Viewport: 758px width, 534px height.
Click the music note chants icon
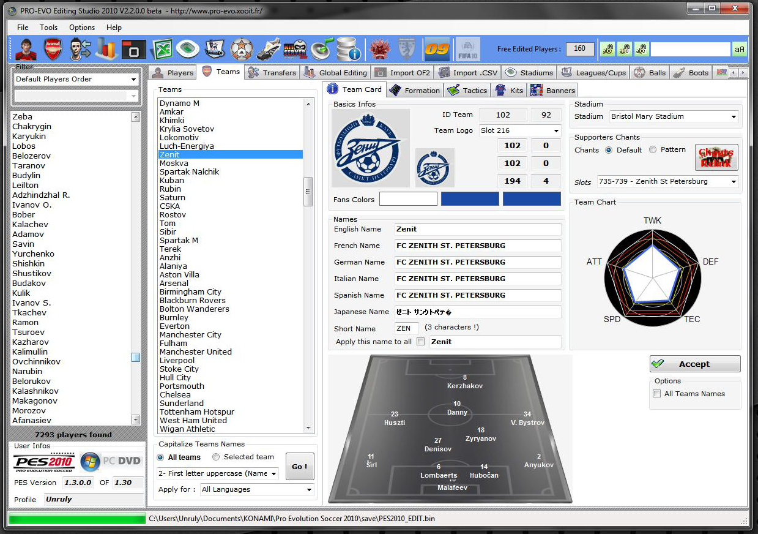(x=322, y=49)
